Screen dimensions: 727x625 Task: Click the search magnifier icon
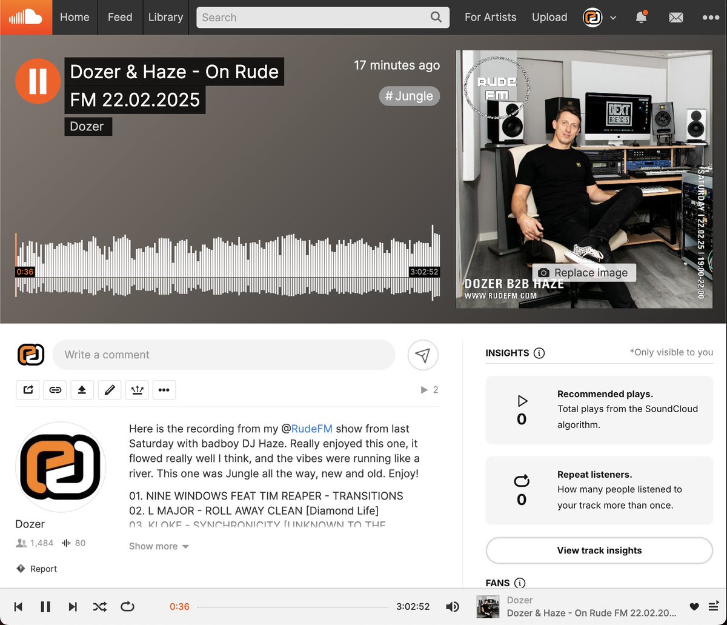[x=436, y=18]
